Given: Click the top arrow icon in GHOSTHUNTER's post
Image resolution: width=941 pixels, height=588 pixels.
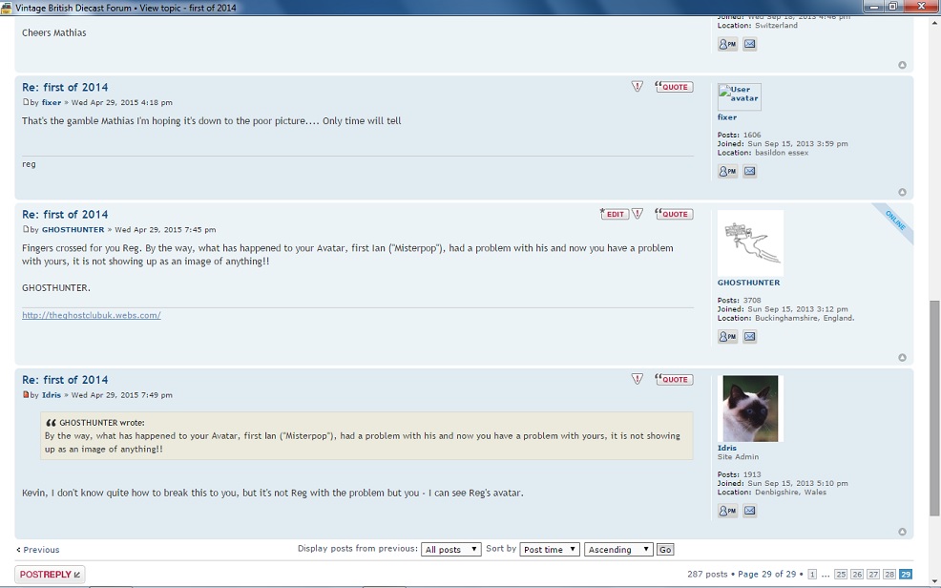Looking at the screenshot, I should tap(902, 358).
